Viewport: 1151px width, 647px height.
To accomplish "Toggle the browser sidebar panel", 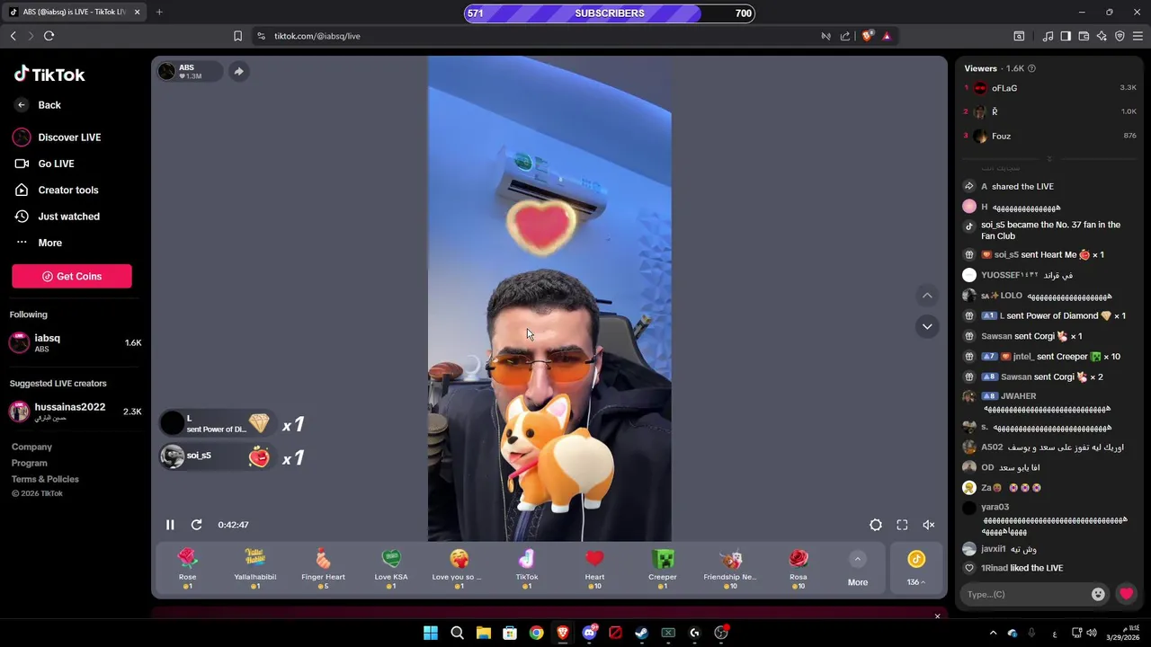I will click(x=1066, y=36).
